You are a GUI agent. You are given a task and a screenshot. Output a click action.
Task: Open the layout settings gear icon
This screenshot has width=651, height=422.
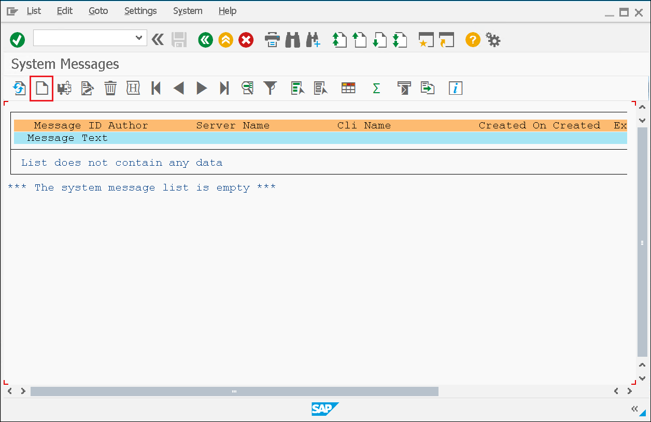point(493,39)
